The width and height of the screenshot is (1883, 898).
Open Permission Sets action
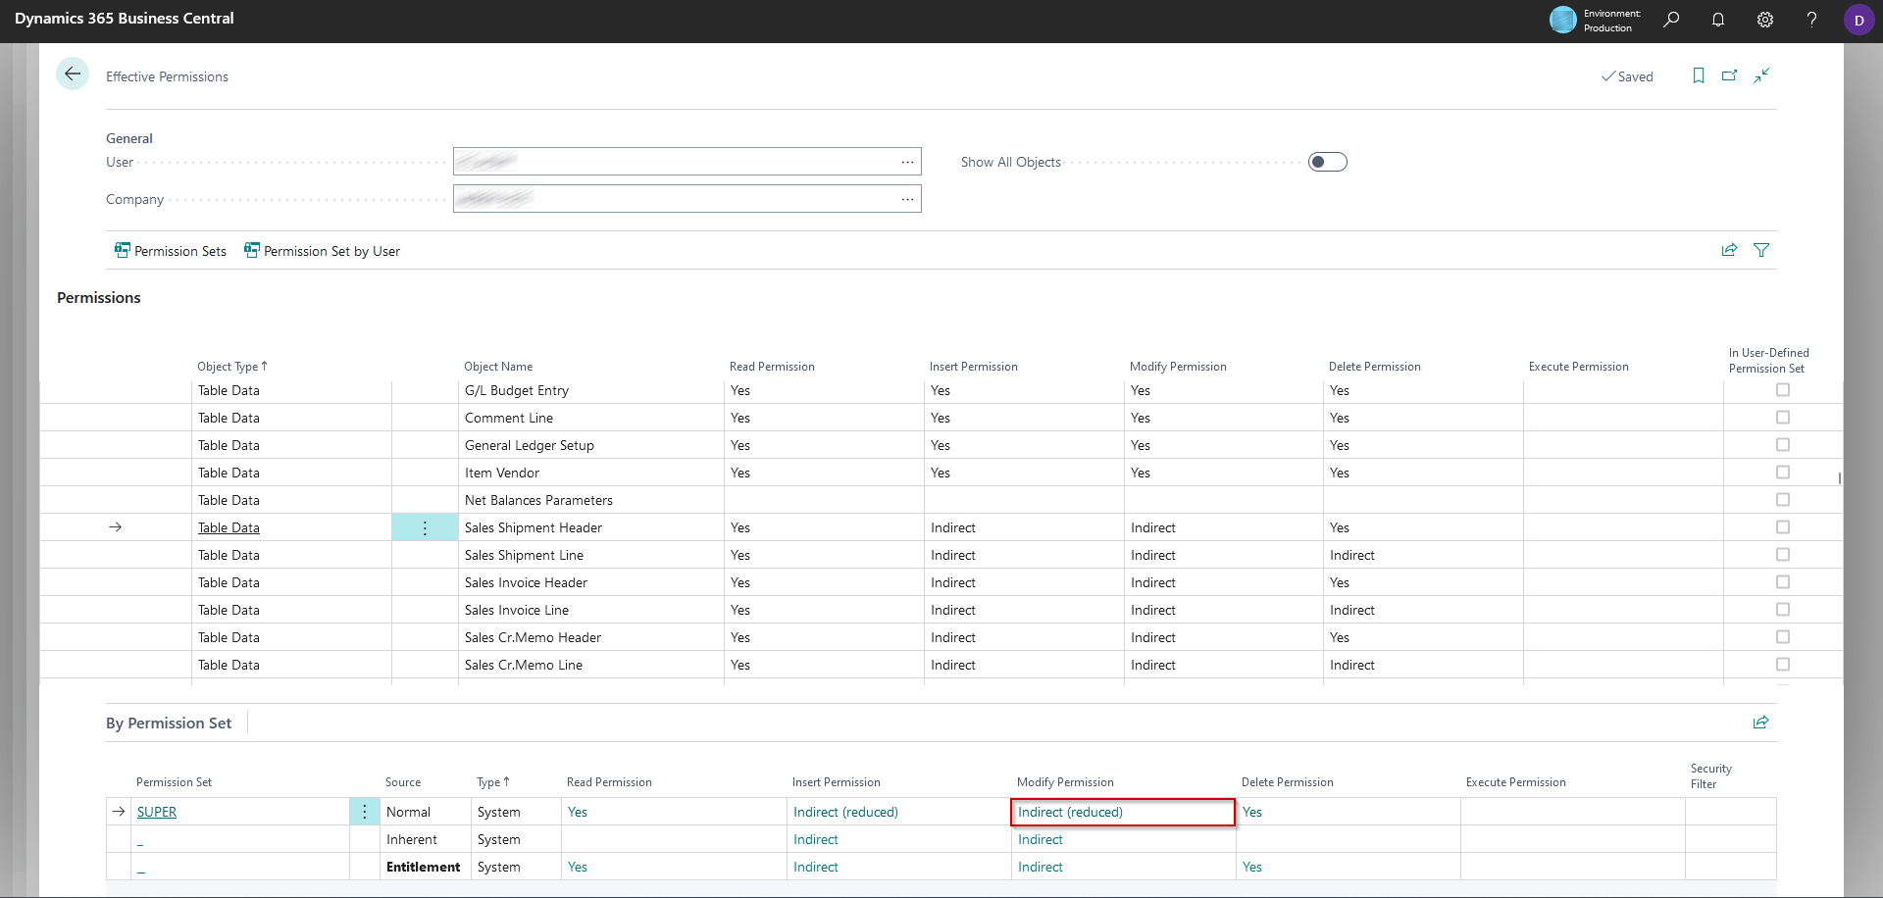pyautogui.click(x=171, y=250)
